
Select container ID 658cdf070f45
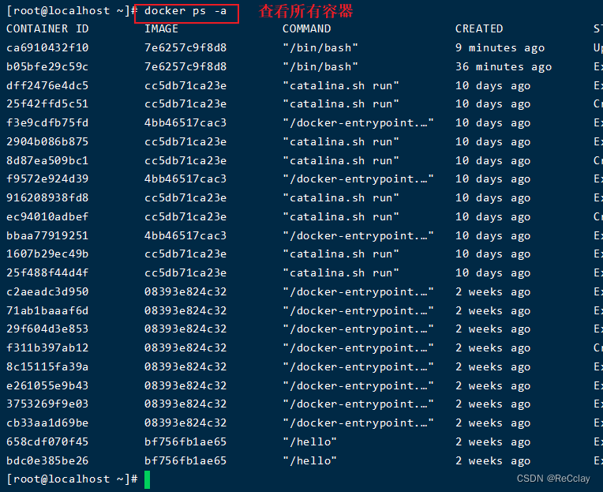[47, 441]
